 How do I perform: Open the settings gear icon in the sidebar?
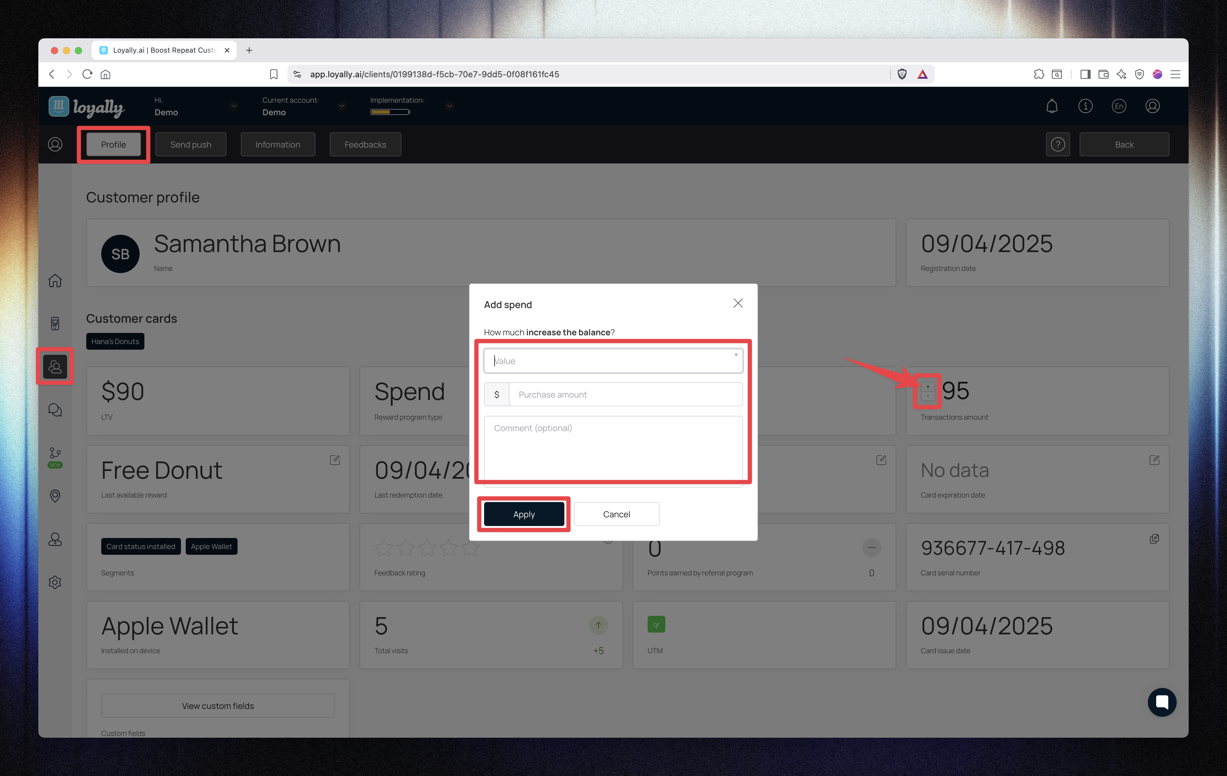pos(55,582)
